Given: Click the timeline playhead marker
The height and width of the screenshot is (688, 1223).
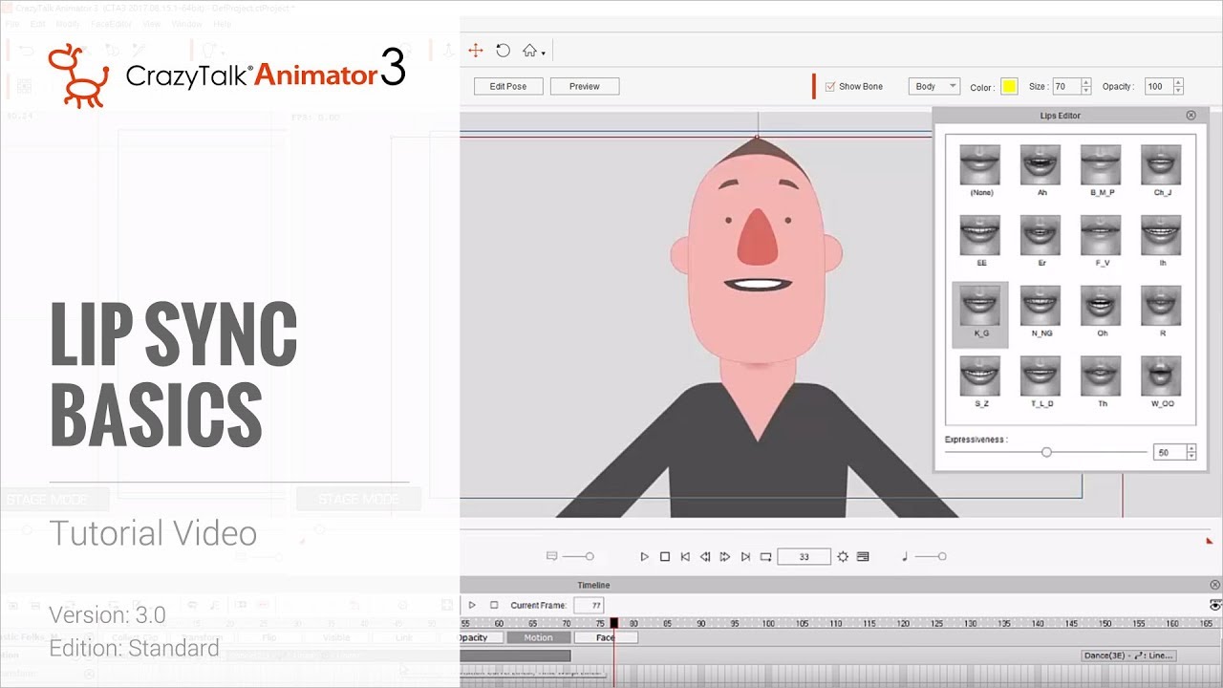Looking at the screenshot, I should pos(613,623).
